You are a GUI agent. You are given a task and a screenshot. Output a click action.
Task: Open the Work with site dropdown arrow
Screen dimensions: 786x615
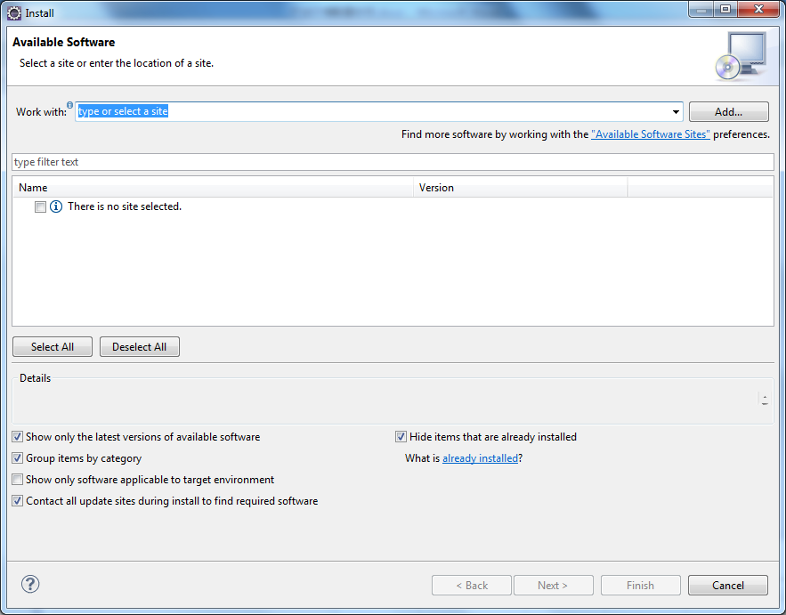click(x=676, y=112)
